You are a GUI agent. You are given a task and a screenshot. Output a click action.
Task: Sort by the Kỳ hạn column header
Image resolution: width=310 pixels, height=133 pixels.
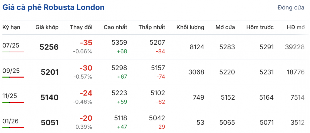click(11, 27)
